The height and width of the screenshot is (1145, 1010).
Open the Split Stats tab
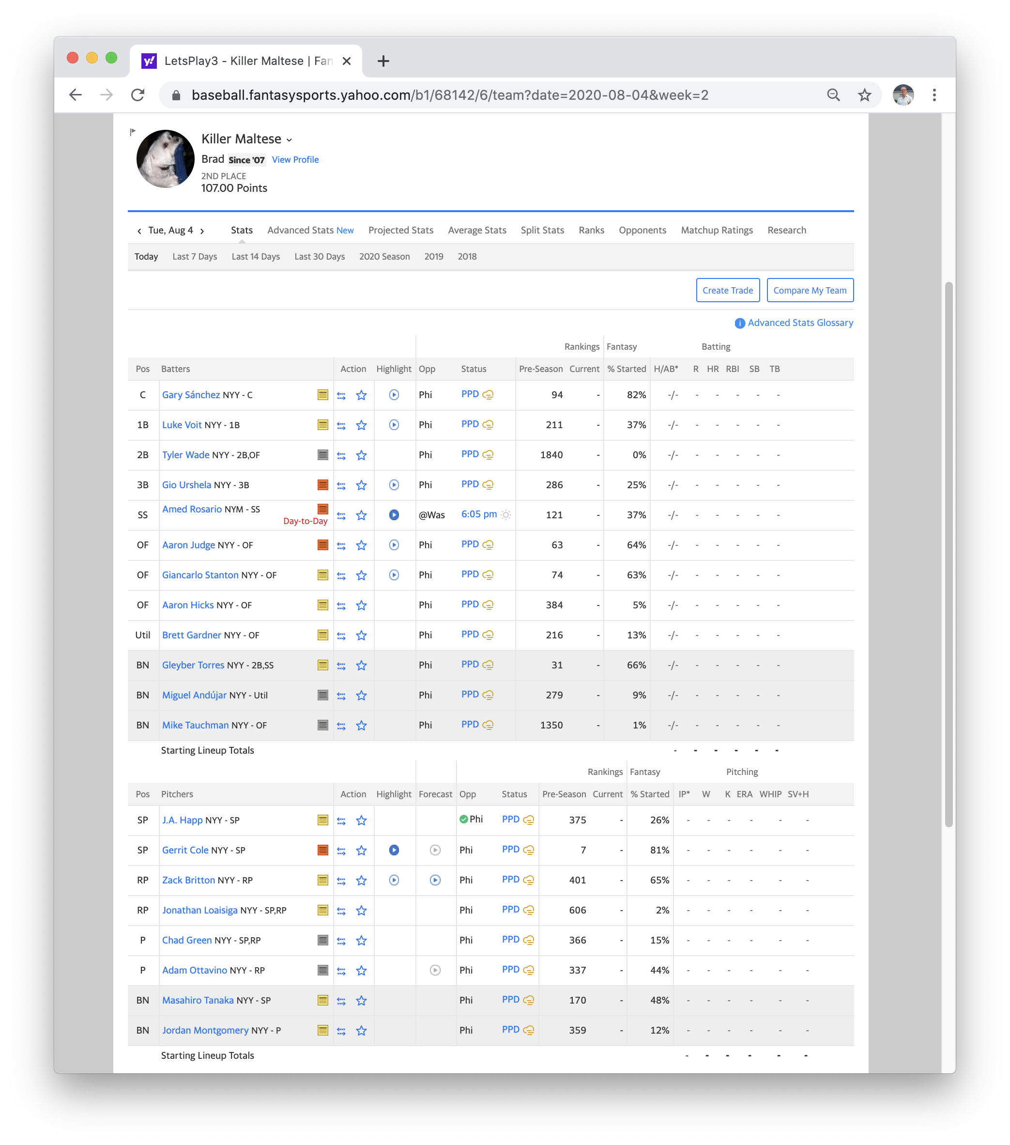pos(542,230)
